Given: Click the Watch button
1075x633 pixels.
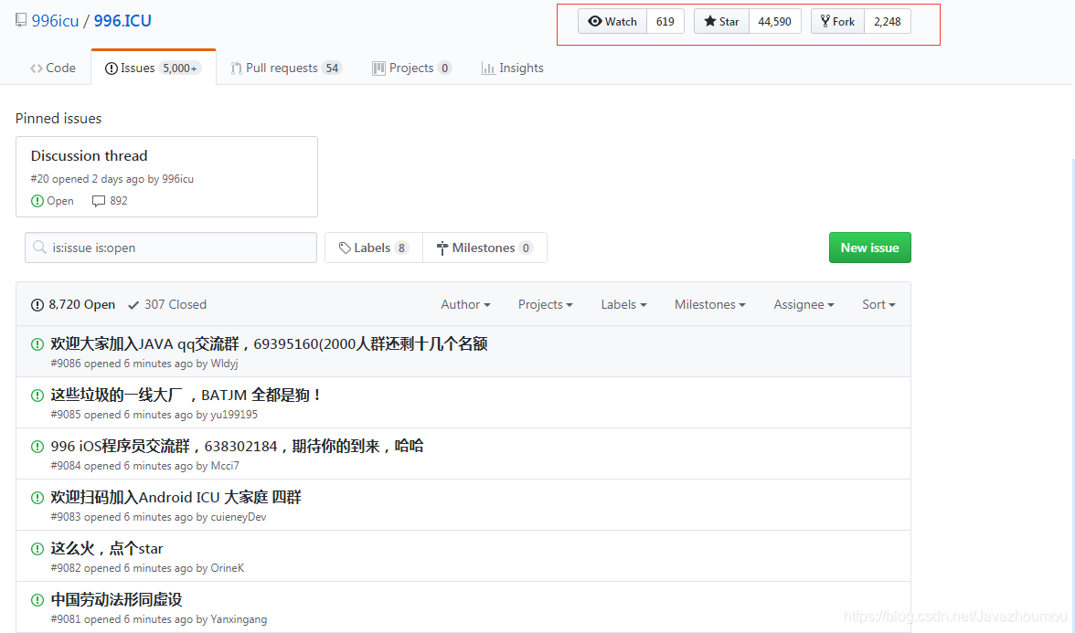Looking at the screenshot, I should coord(612,21).
